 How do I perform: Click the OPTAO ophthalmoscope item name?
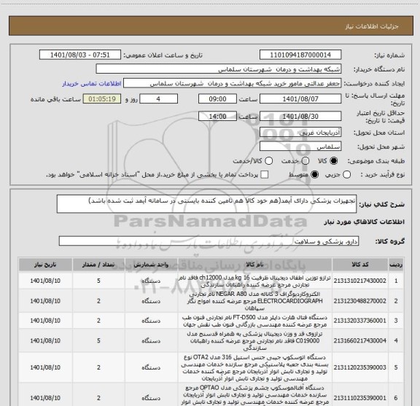(x=254, y=395)
